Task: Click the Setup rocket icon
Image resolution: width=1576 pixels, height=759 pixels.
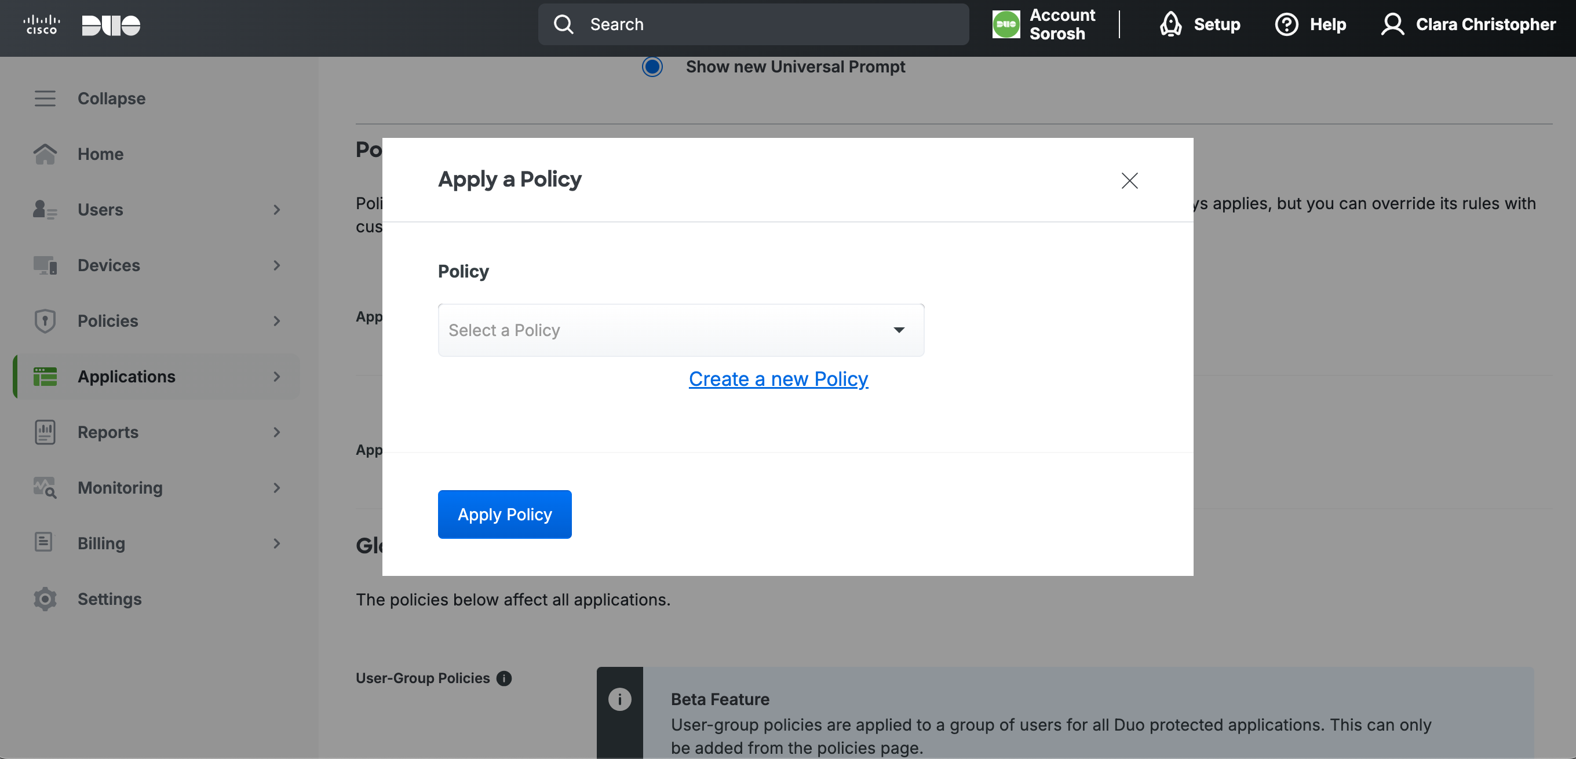Action: tap(1170, 24)
